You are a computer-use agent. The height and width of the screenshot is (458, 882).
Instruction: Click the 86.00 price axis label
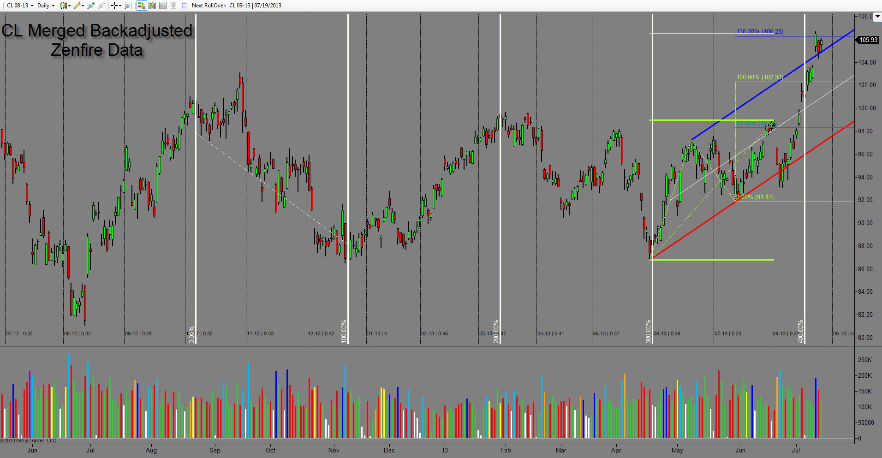[x=865, y=269]
